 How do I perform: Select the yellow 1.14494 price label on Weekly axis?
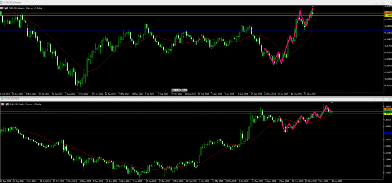[388, 15]
